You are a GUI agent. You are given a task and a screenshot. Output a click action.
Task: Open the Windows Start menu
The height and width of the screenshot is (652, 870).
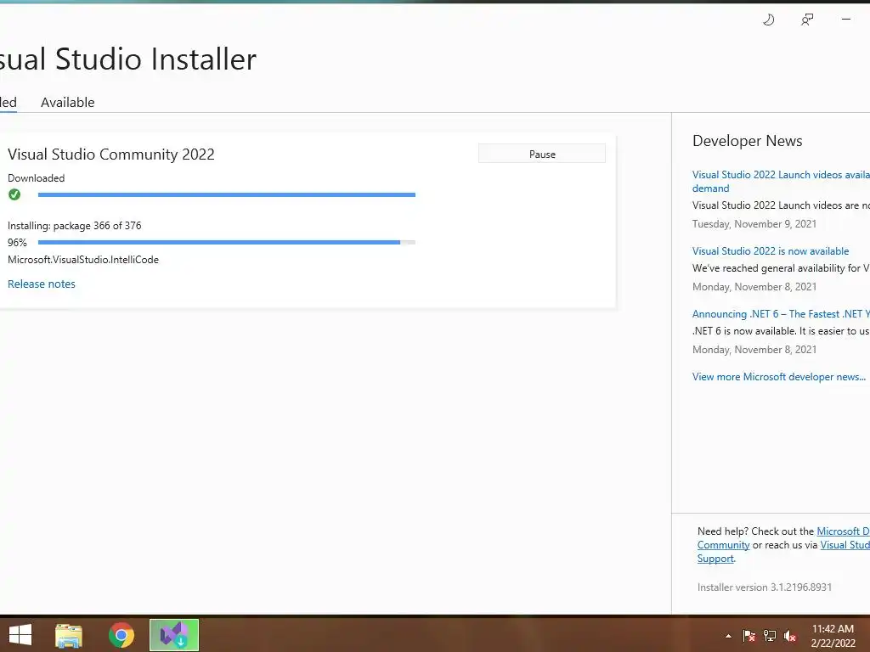[20, 635]
